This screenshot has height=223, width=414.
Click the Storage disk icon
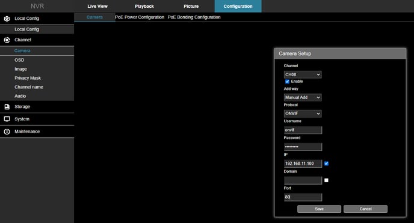(7, 107)
